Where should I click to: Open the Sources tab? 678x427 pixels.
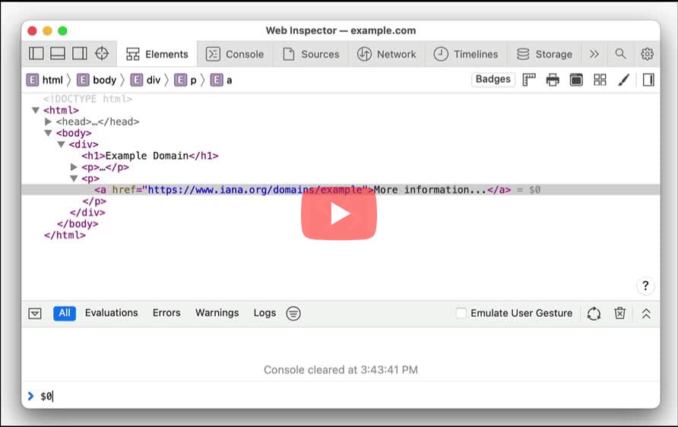pos(310,54)
